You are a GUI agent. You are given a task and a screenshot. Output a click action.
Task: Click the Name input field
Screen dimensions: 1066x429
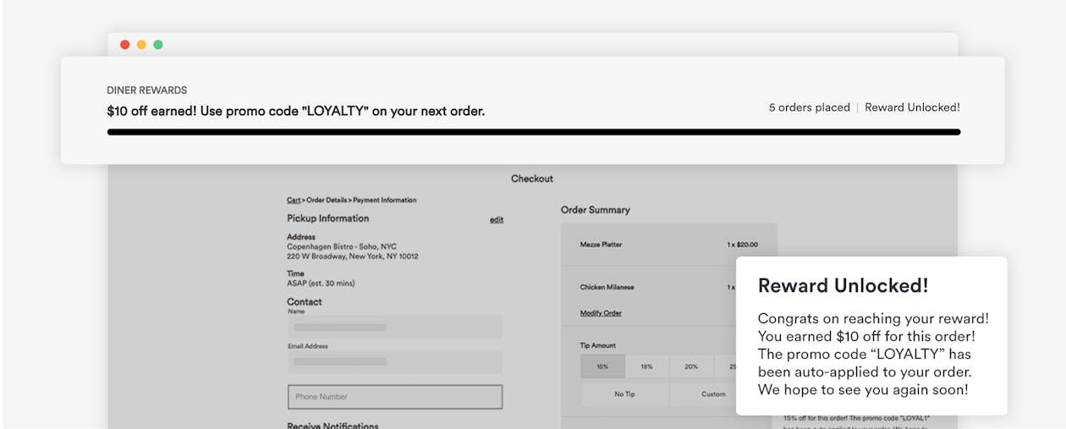click(x=395, y=327)
